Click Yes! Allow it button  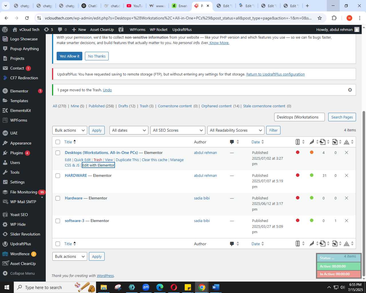tap(69, 56)
